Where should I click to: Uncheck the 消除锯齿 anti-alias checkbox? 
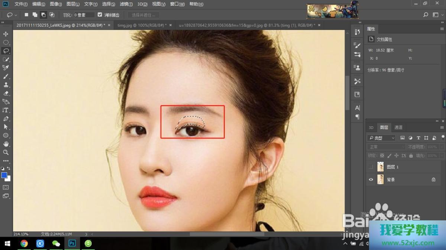pos(100,15)
